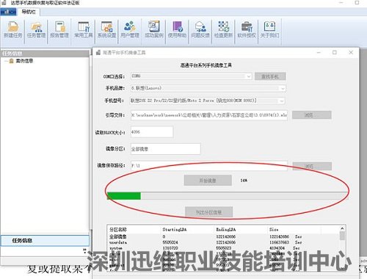Click the 查找手机 find phone button

[270, 76]
